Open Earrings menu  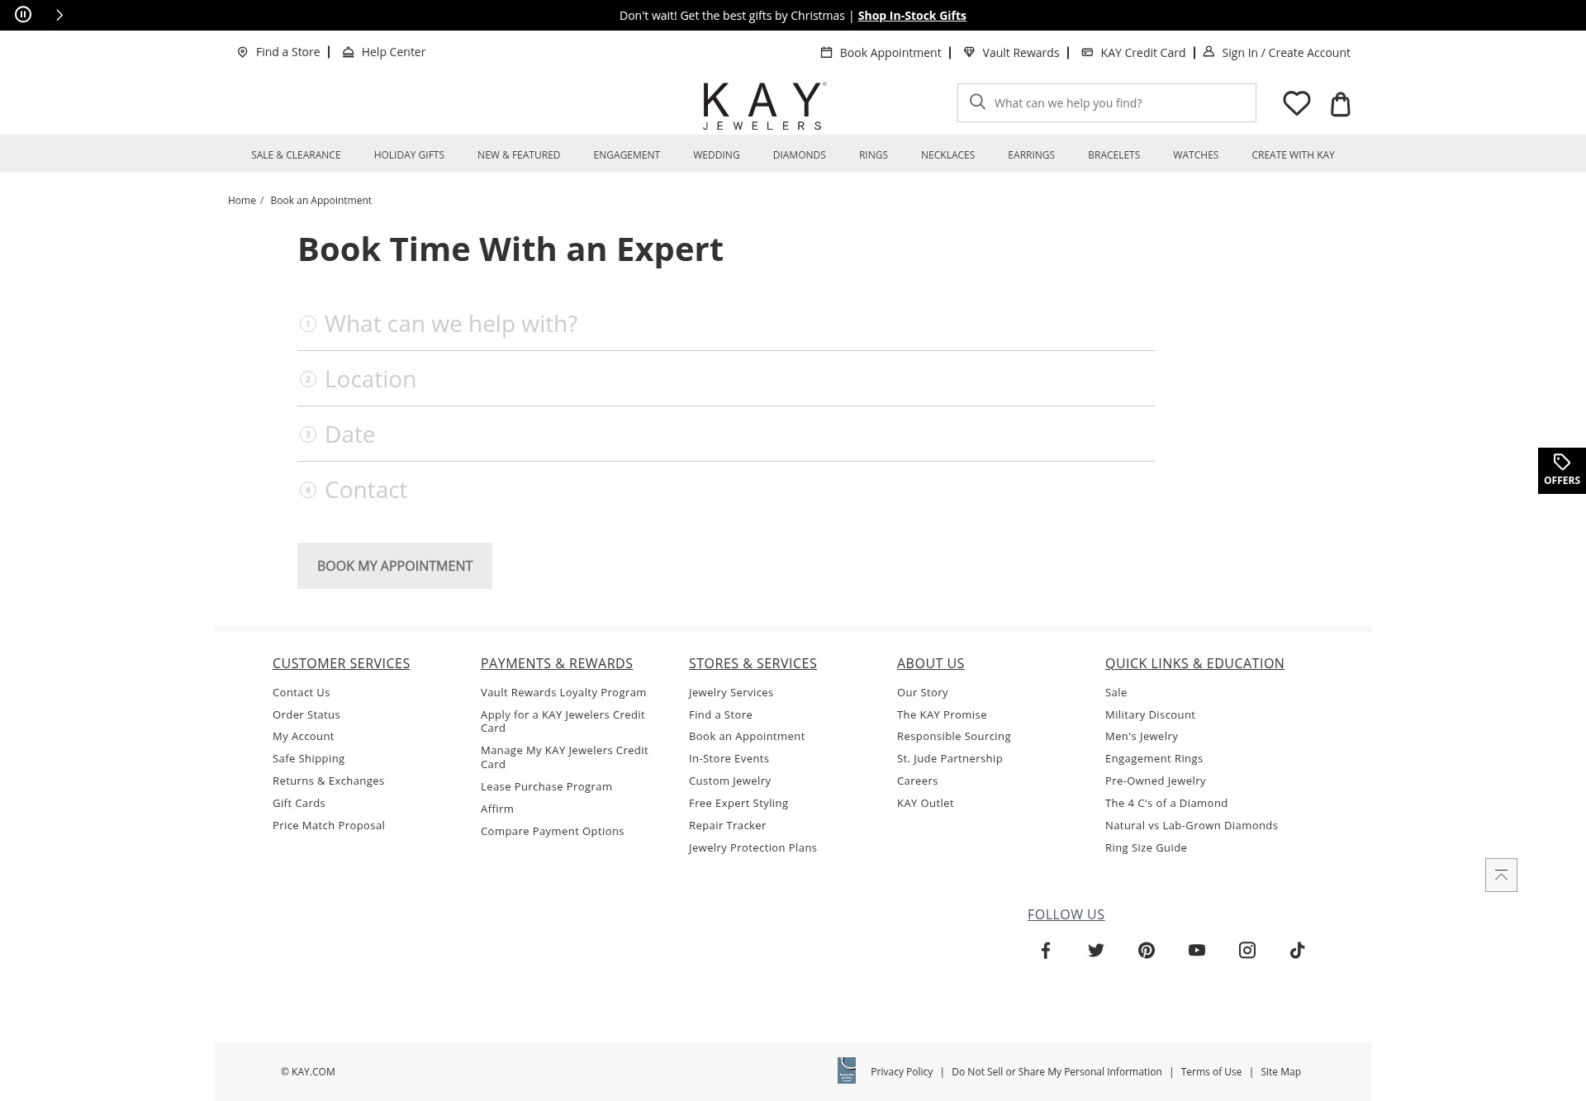tap(1031, 154)
